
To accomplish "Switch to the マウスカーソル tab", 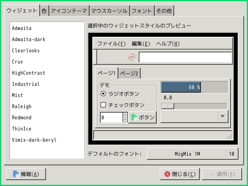I will pos(109,11).
